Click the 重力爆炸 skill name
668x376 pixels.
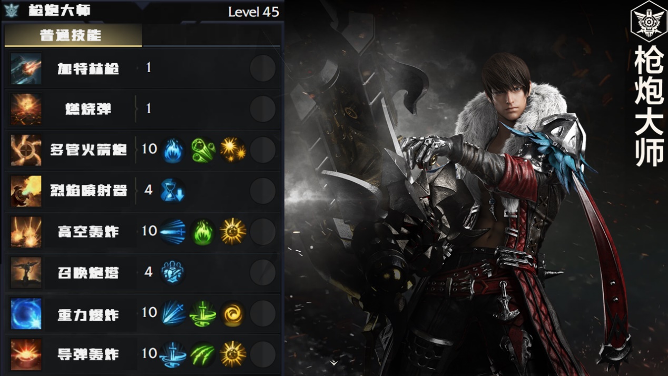click(88, 314)
